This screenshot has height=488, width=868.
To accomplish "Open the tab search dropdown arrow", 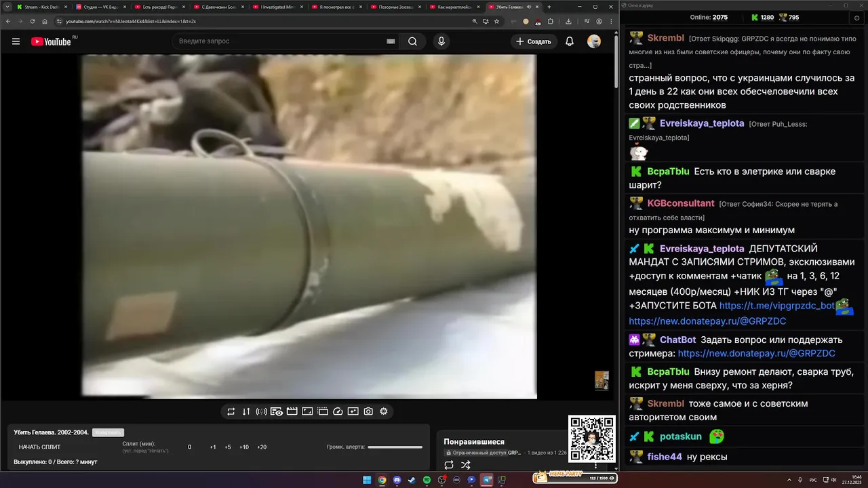I will point(6,7).
